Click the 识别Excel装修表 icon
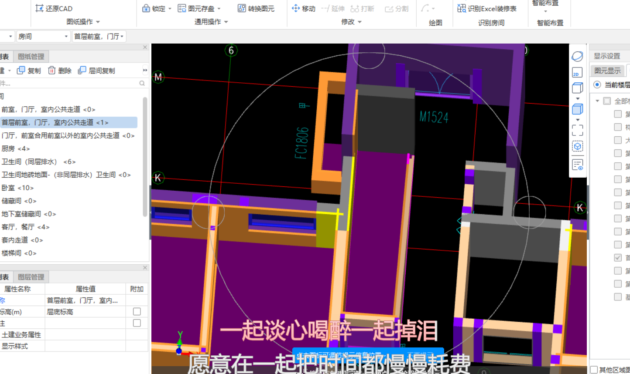Screen dimensions: 630x374 [x=462, y=8]
